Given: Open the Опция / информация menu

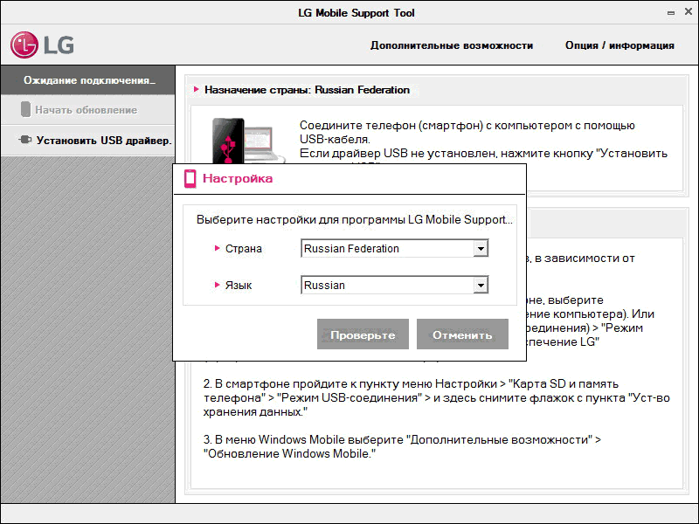Looking at the screenshot, I should click(619, 45).
